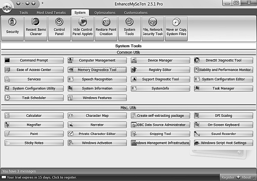Open Hide Control Panel Applets
The width and height of the screenshot is (257, 181).
[83, 28]
